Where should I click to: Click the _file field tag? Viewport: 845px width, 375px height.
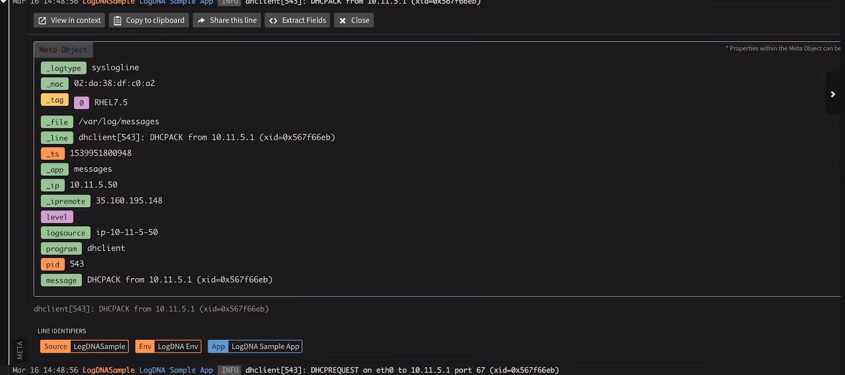point(57,122)
